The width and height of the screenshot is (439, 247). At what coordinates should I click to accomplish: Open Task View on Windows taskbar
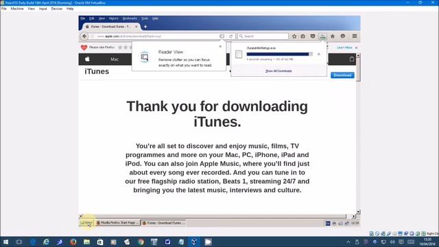coord(19,242)
